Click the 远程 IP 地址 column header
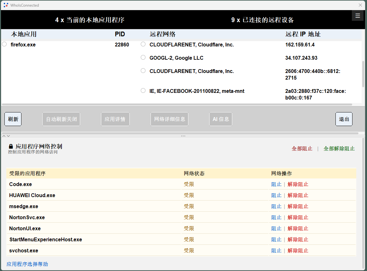367x271 pixels. [303, 34]
